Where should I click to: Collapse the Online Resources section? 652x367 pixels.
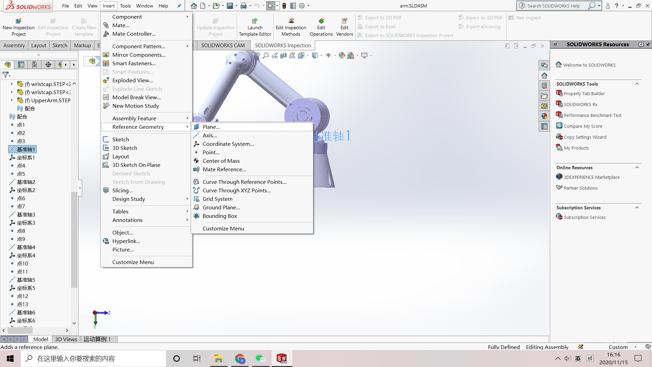(x=637, y=168)
